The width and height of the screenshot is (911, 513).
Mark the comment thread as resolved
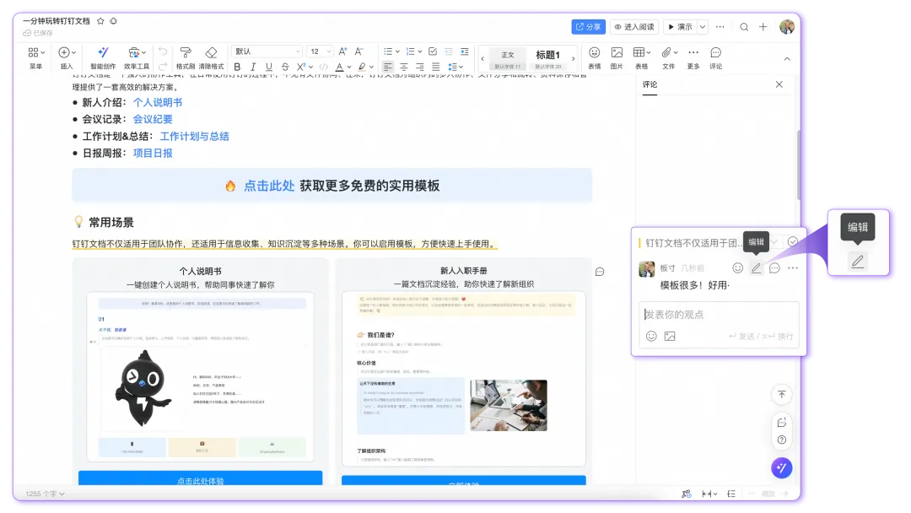[793, 241]
